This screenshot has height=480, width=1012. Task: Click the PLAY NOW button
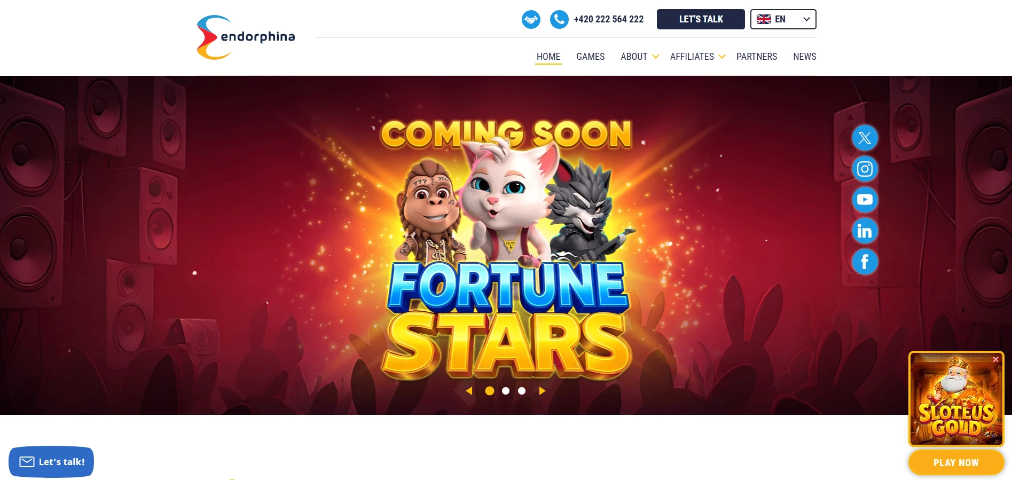(956, 462)
